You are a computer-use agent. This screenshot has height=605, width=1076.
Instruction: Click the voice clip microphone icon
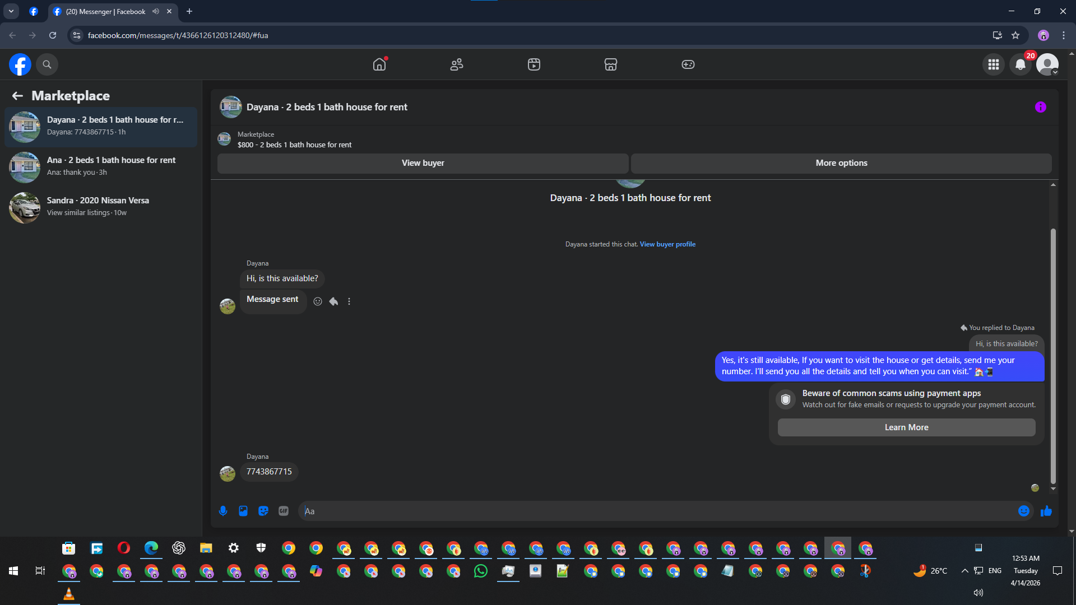[x=223, y=511]
